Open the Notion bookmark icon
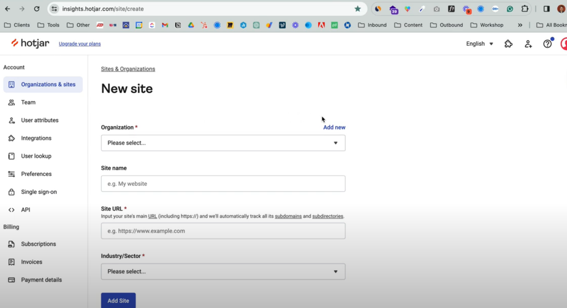 (x=178, y=25)
